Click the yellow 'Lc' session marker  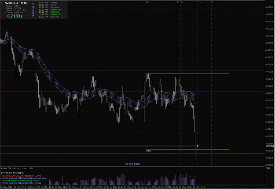pos(213,2)
